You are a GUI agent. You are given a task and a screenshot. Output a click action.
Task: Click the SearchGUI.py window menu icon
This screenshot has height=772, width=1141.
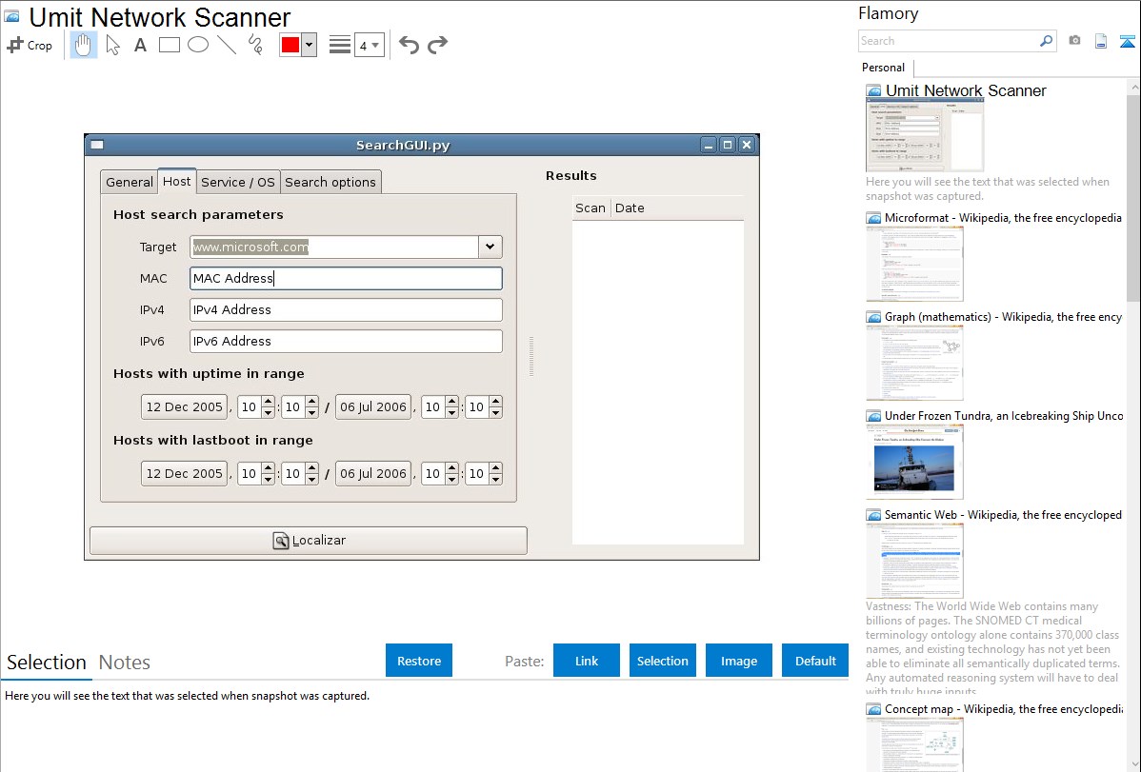coord(97,145)
